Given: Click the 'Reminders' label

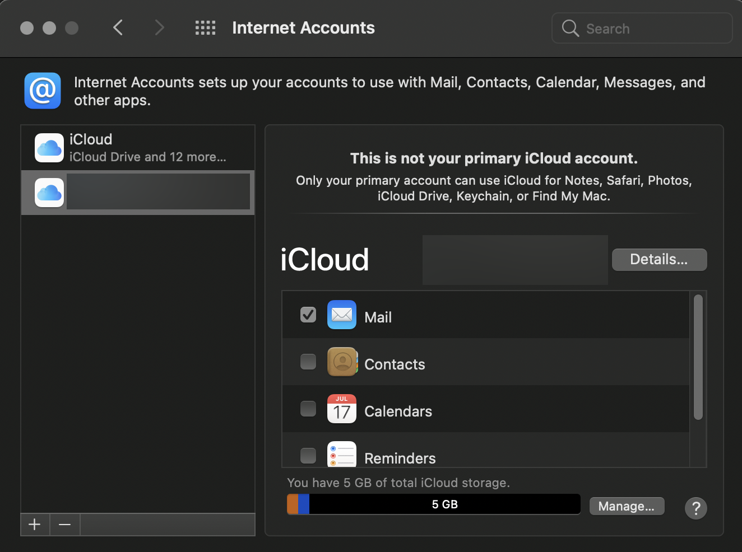Looking at the screenshot, I should pyautogui.click(x=400, y=458).
